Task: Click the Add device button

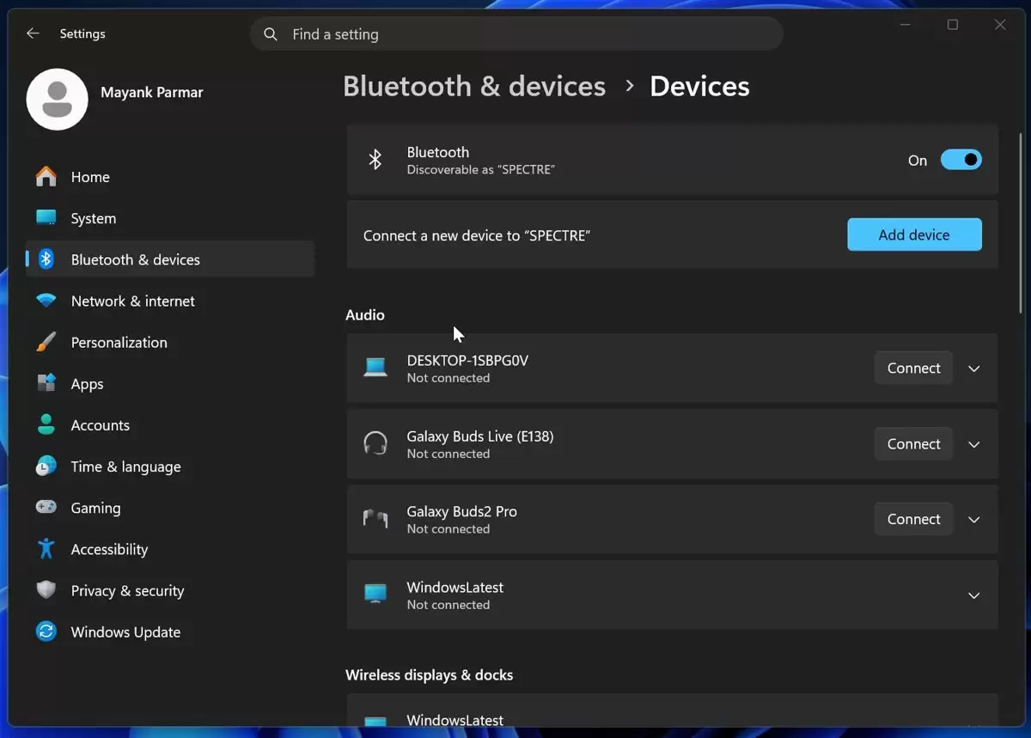Action: tap(914, 235)
